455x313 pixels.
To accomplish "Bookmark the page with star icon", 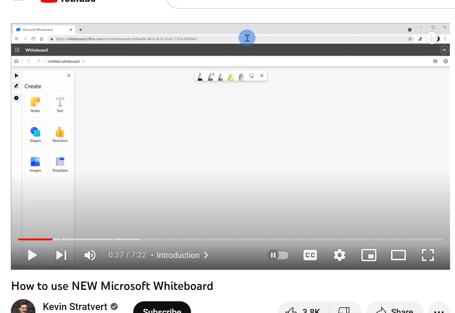I will point(410,39).
